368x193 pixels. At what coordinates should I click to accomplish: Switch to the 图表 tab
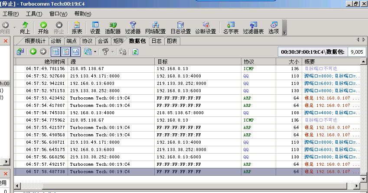[x=172, y=41]
